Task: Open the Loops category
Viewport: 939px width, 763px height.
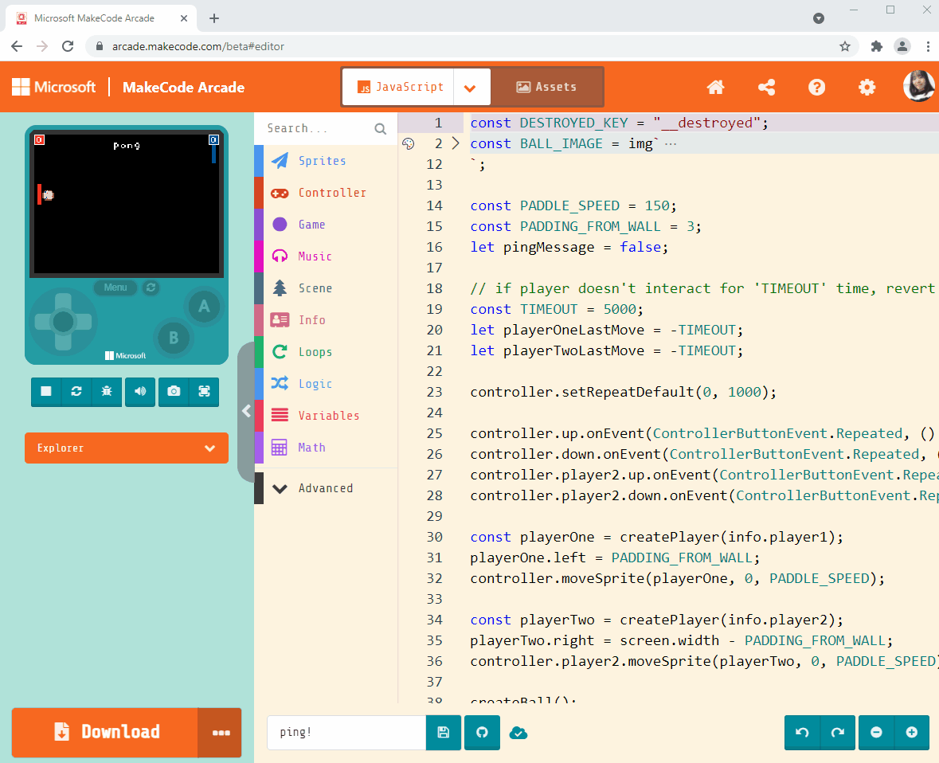Action: coord(326,352)
